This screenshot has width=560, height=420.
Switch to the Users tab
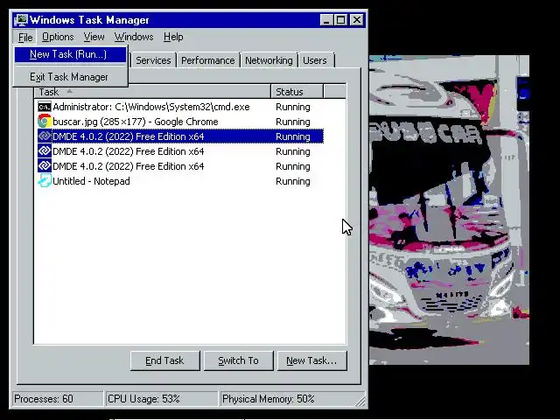pyautogui.click(x=315, y=60)
